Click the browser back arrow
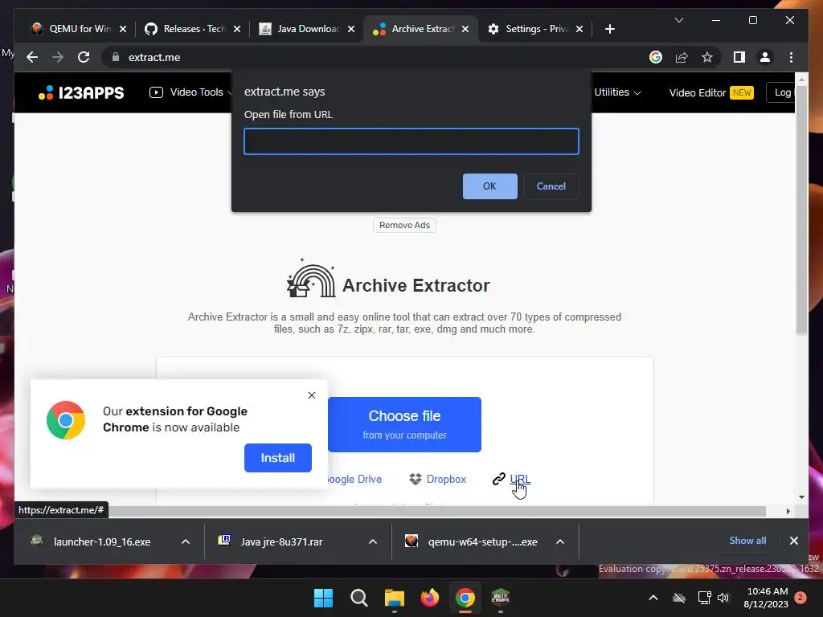 coord(32,57)
